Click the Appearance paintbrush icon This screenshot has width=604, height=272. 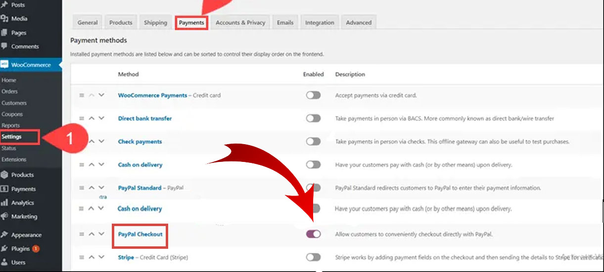4,235
